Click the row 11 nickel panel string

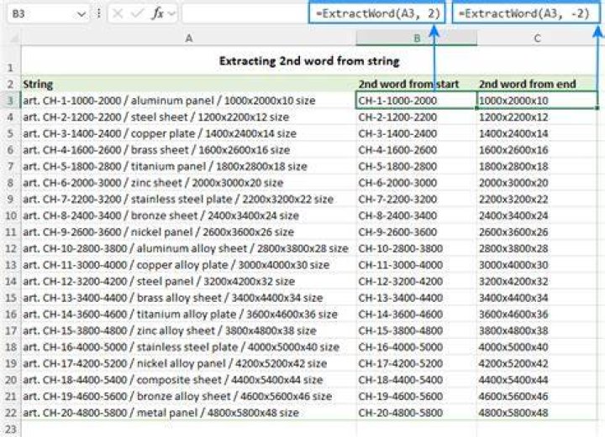[188, 232]
